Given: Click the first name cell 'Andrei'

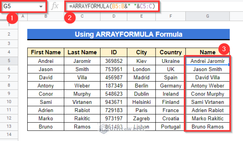Looking at the screenshot, I should tap(46, 61).
